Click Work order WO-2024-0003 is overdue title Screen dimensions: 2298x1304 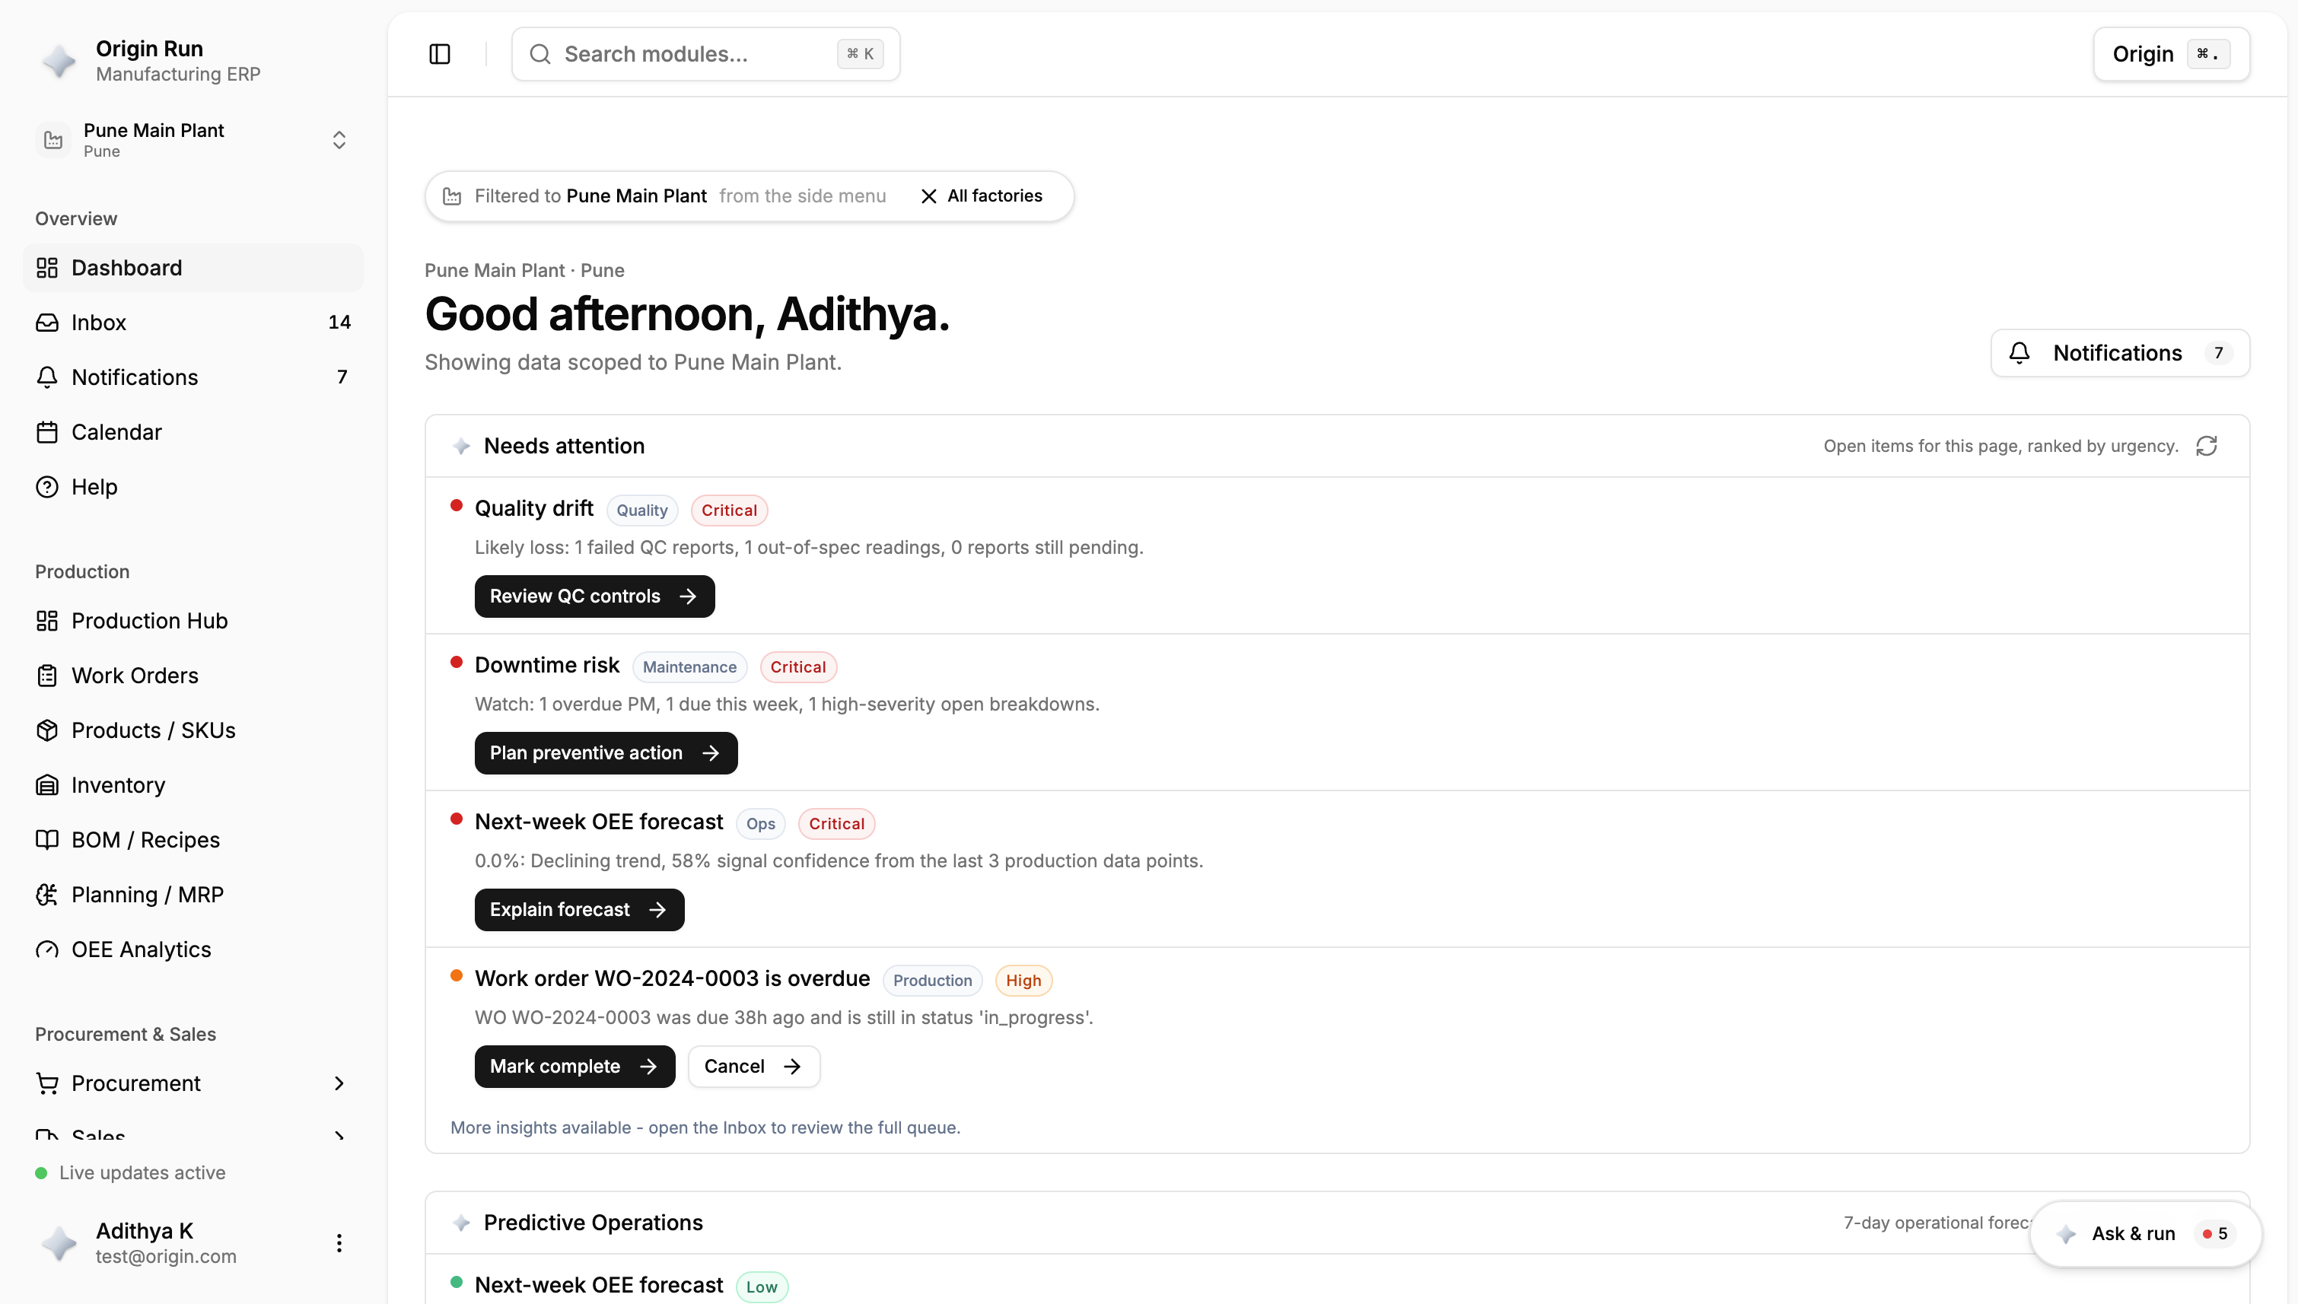(673, 978)
